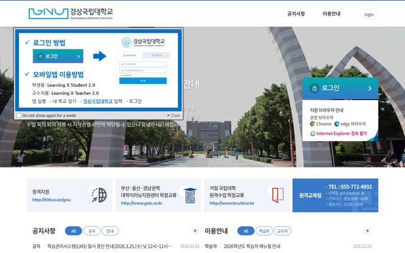Image resolution: width=405 pixels, height=253 pixels.
Task: Click the globe icon in 원격지원 card
Action: 100,195
